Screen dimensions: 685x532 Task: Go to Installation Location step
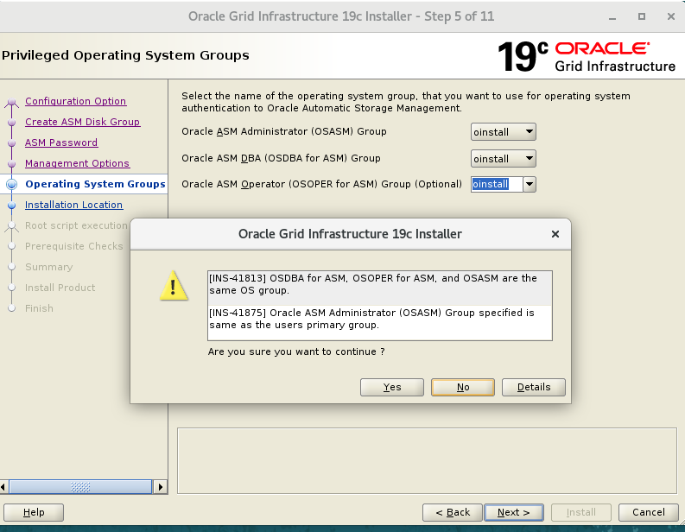tap(73, 205)
